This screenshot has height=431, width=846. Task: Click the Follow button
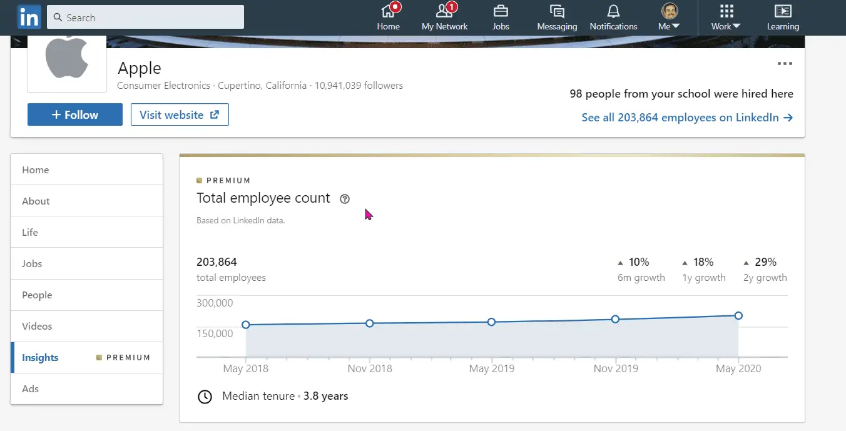[x=75, y=115]
